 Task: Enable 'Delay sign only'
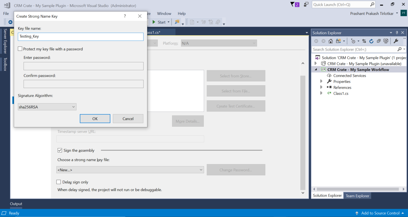[x=59, y=182]
